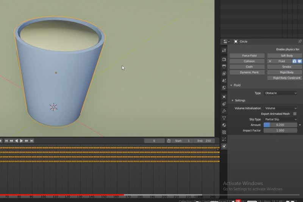Open the Object properties tab

click(x=224, y=97)
